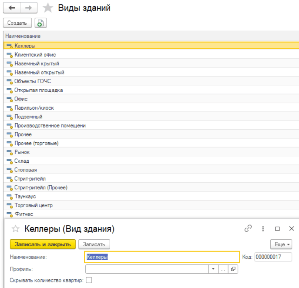Click the Наименование input field

(161, 257)
